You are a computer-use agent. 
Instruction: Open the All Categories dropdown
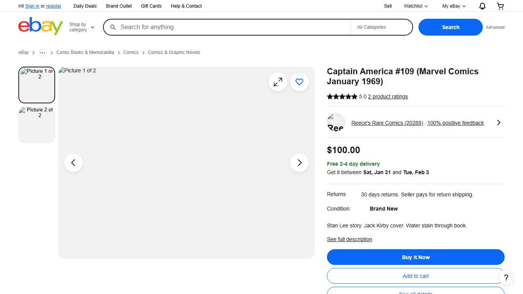381,27
